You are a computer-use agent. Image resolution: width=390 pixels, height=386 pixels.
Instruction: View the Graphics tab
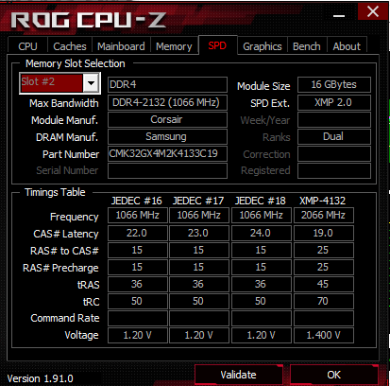pyautogui.click(x=263, y=46)
